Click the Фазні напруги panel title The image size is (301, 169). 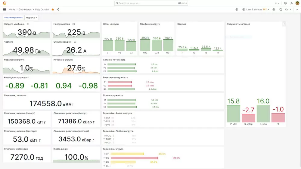coord(111,24)
